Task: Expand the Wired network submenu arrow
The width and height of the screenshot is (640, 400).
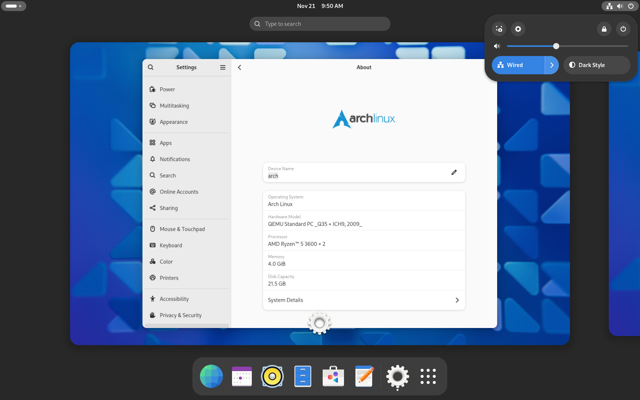Action: click(552, 65)
